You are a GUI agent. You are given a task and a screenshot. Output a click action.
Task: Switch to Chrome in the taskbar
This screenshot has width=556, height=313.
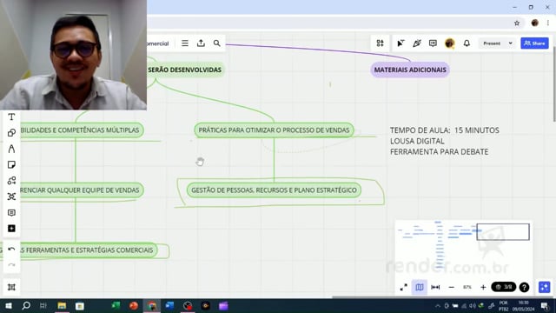[152, 305]
